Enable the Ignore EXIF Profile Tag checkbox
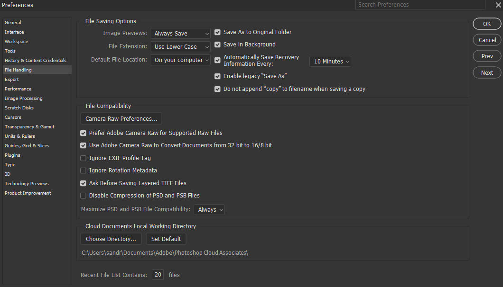Screen dimensions: 503x287 click(x=83, y=158)
